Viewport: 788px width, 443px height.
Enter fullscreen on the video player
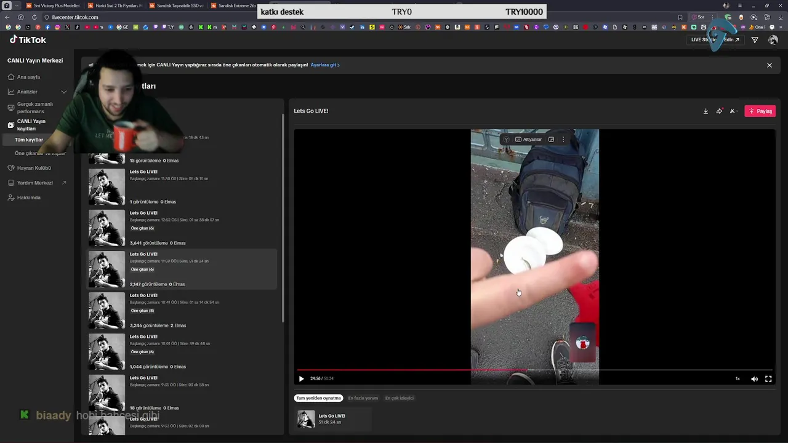pyautogui.click(x=768, y=379)
